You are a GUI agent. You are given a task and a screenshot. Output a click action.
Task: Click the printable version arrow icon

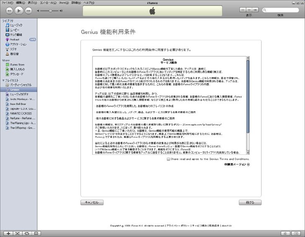[x=248, y=164]
